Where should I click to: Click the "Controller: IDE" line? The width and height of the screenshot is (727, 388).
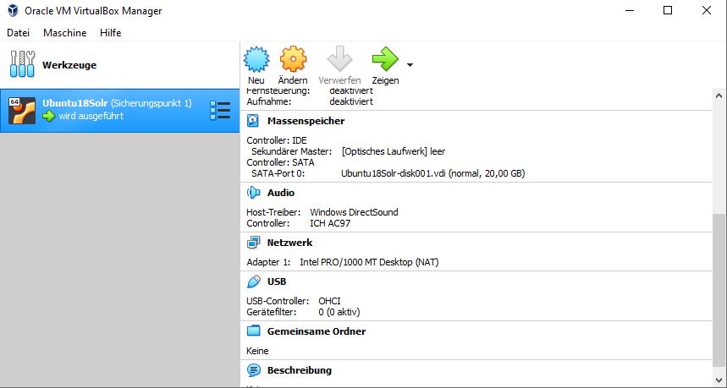tap(277, 140)
